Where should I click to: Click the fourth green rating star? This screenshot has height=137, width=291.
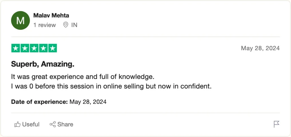tap(43, 48)
